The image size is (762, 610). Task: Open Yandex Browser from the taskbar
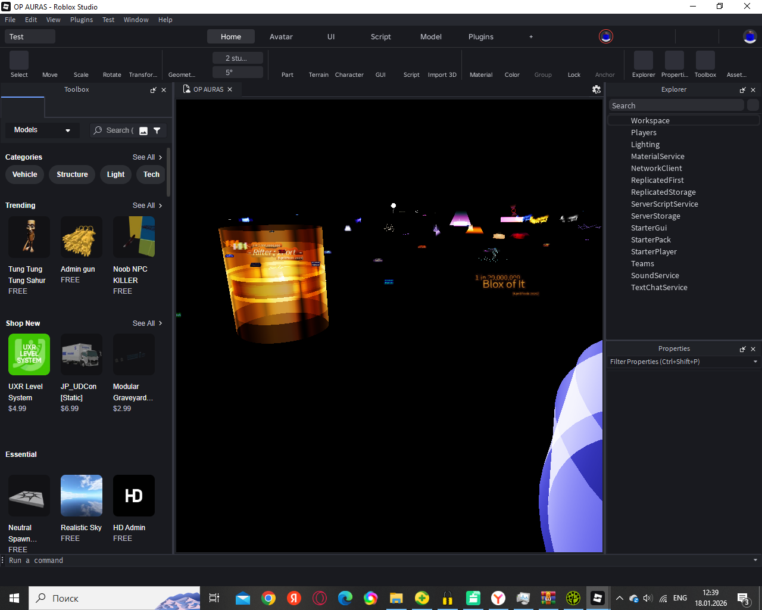(x=498, y=598)
